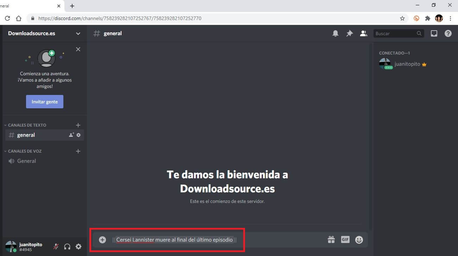
Task: Open browser extensions puzzle icon
Action: coord(428,18)
